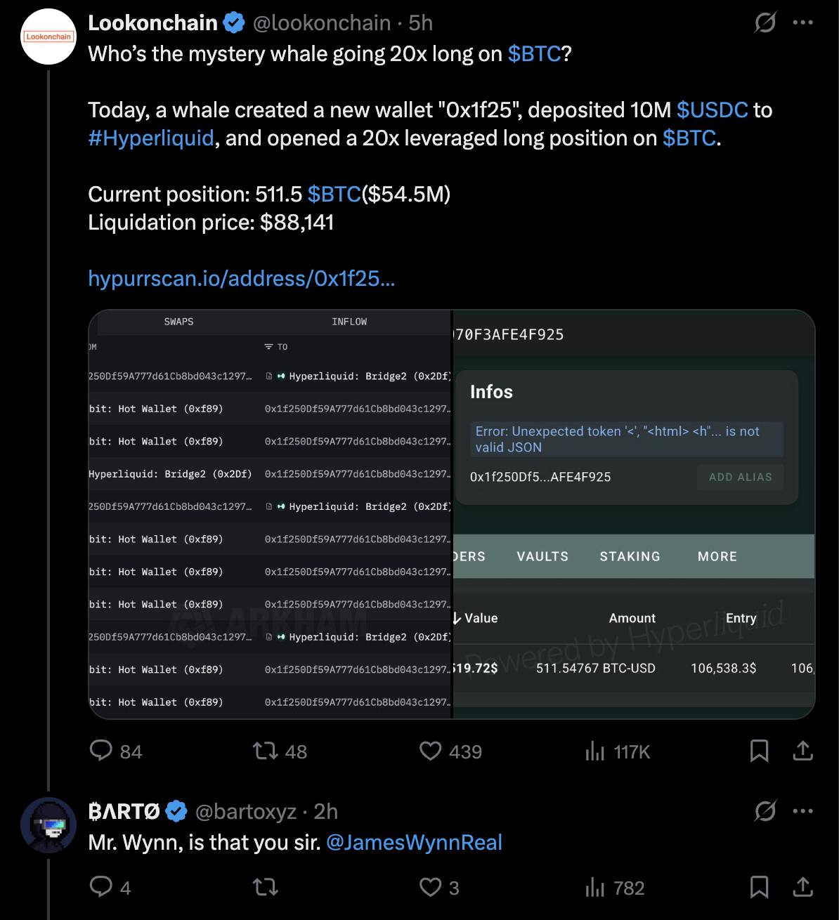Reply to BARTØ's comment
The height and width of the screenshot is (920, 839).
101,887
